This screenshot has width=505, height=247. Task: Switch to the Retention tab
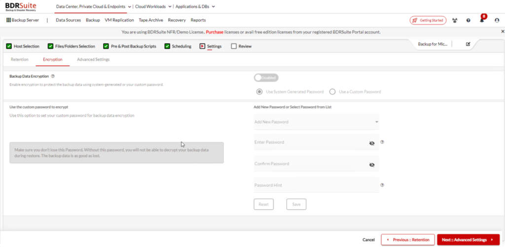(x=20, y=60)
